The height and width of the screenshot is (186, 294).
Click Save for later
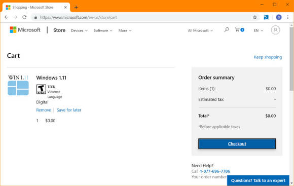click(69, 110)
